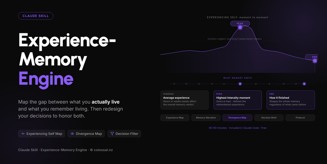Click the PEAK label on the curve

coord(240,23)
